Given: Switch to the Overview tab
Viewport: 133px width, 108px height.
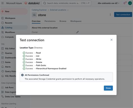Looking at the screenshot, I should [36, 21].
